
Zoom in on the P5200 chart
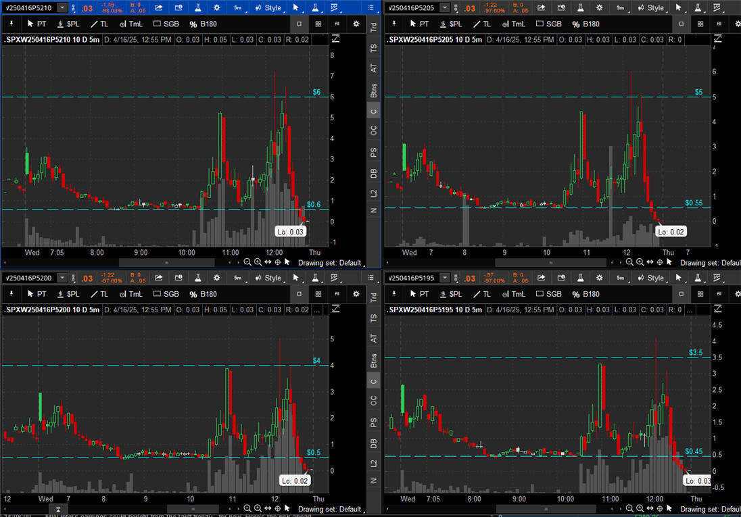tap(258, 508)
